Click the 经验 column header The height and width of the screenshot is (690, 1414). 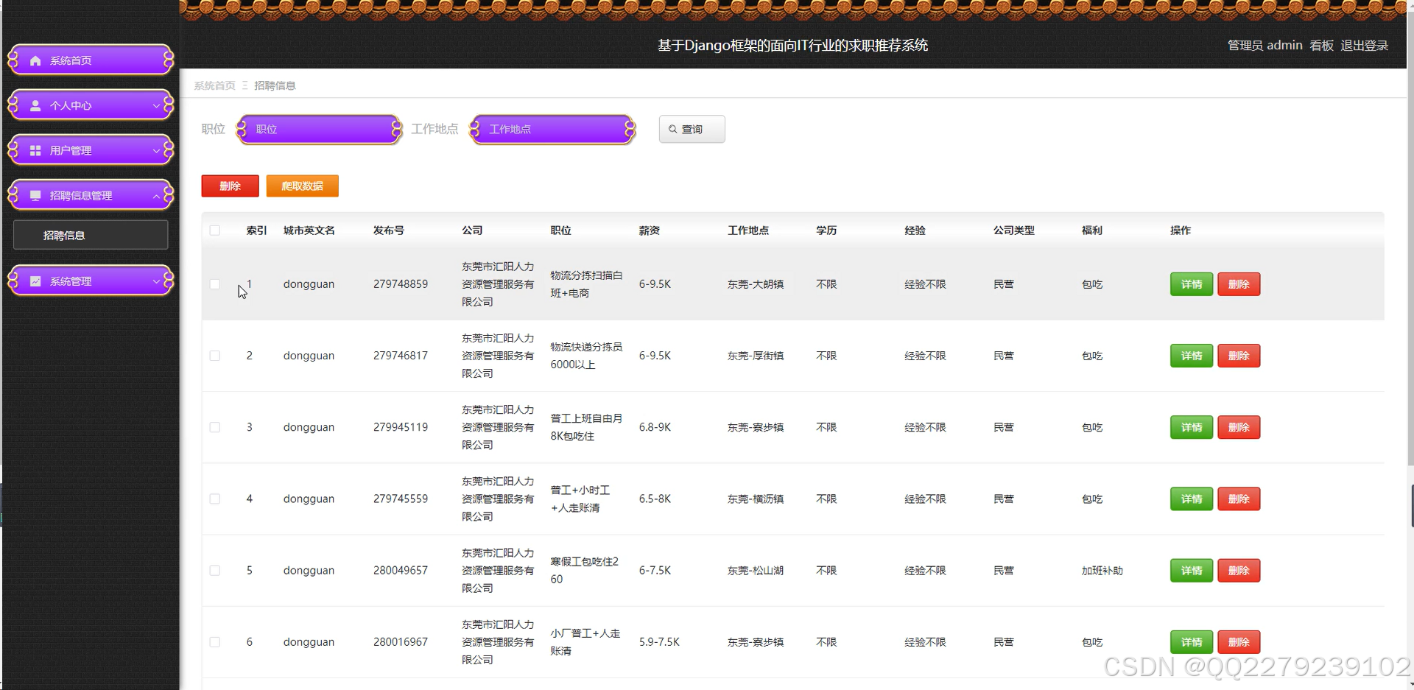[915, 230]
